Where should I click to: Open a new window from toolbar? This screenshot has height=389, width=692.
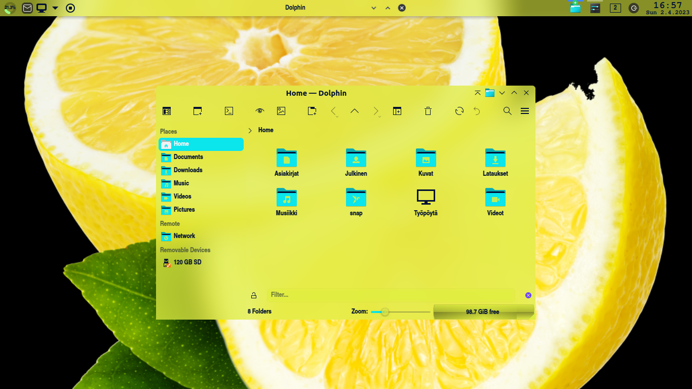pyautogui.click(x=198, y=111)
